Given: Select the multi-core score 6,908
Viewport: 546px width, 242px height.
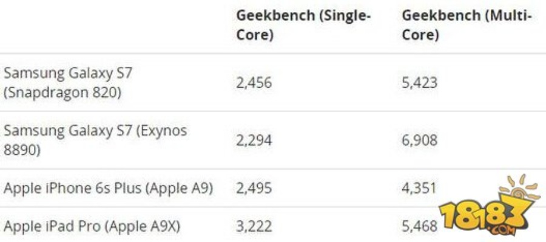Looking at the screenshot, I should (419, 140).
